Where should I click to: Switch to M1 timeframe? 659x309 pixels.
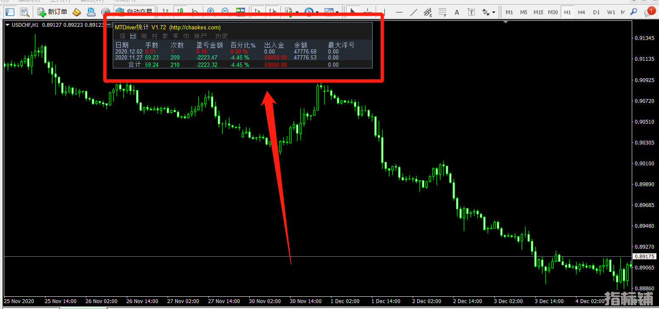tap(509, 12)
